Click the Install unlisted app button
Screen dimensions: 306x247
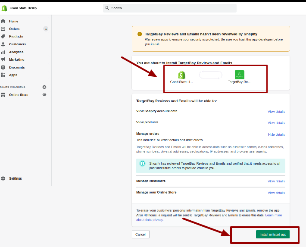point(273,234)
